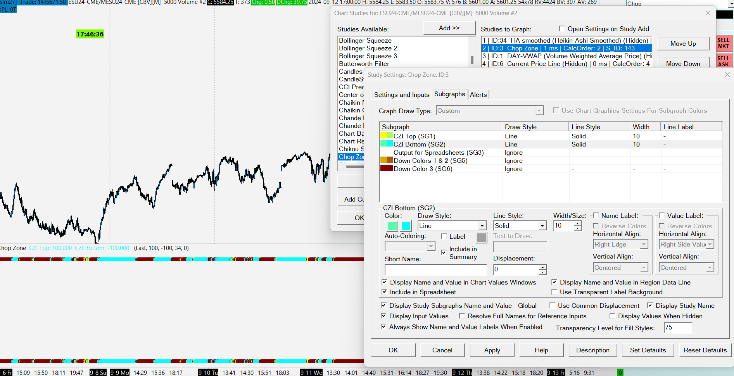Viewport: 734px width, 376px height.
Task: Click the Displacement input field
Action: coord(516,269)
